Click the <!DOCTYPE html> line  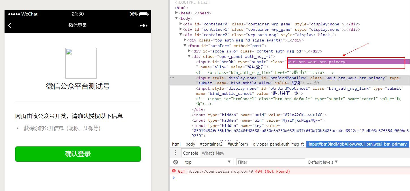[192, 2]
